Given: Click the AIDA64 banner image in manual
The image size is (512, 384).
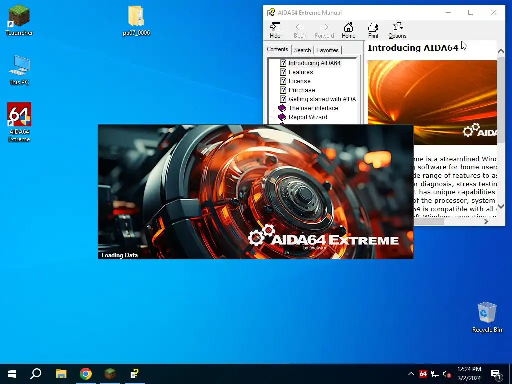Looking at the screenshot, I should tap(432, 103).
